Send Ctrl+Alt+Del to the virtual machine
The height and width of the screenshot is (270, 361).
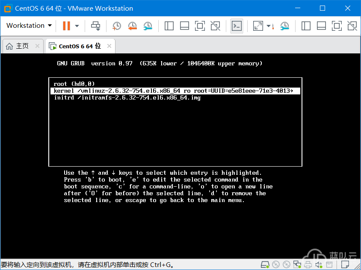[x=95, y=26]
